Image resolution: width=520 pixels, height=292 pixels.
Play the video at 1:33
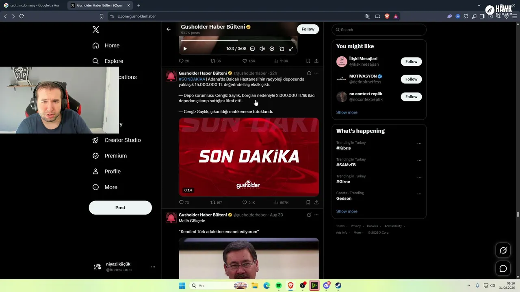point(185,49)
